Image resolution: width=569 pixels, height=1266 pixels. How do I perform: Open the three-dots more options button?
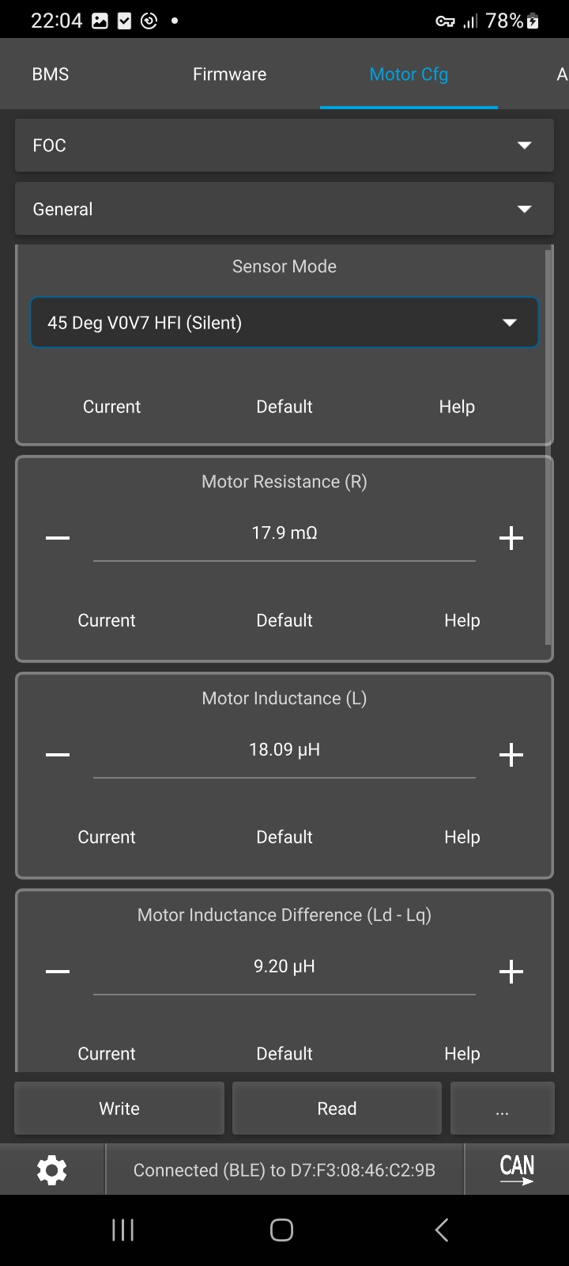(502, 1109)
